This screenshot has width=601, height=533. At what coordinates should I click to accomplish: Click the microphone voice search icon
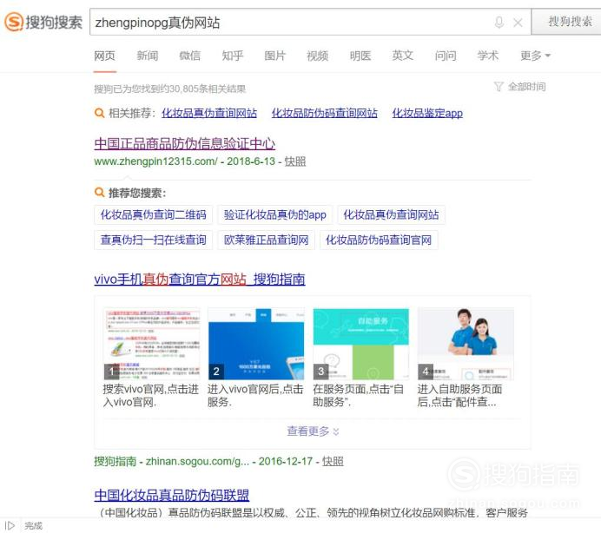[x=499, y=23]
